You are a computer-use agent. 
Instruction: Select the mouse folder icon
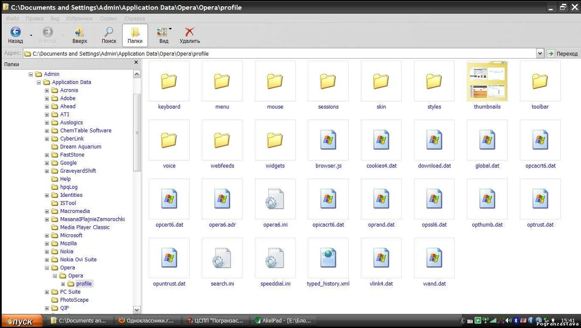[275, 81]
